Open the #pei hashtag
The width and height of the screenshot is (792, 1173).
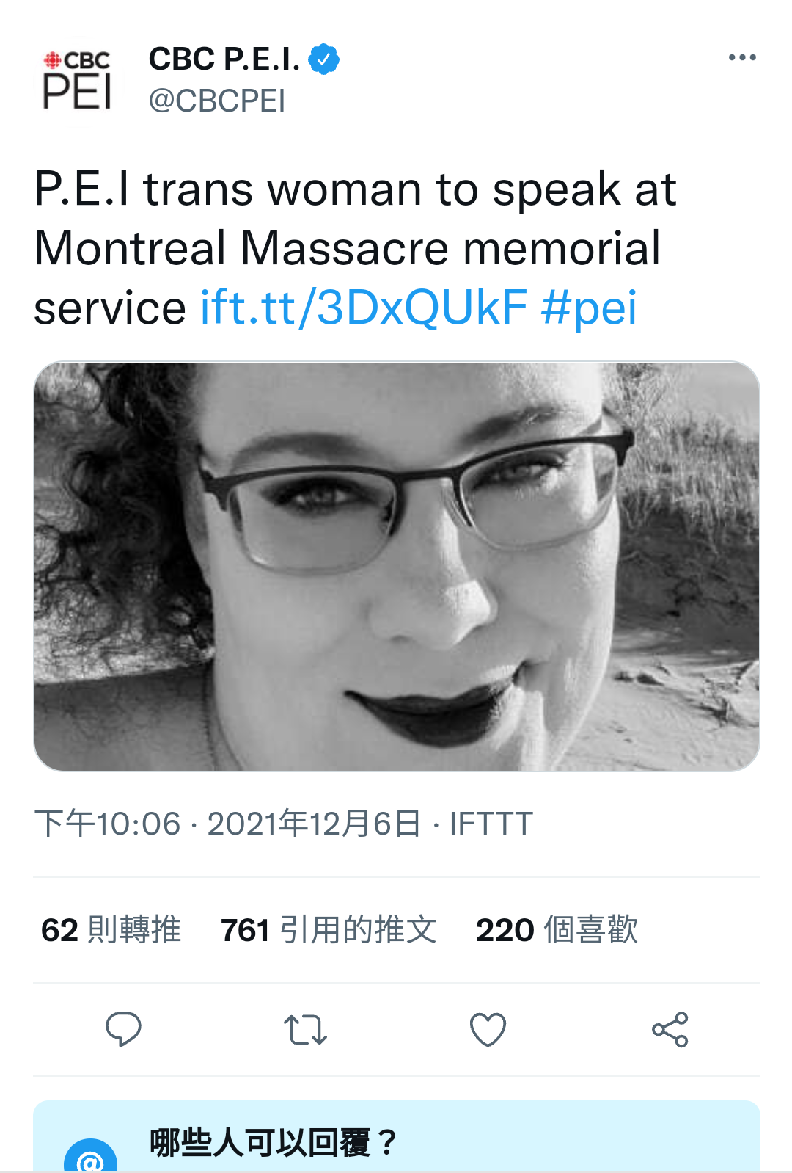[589, 307]
